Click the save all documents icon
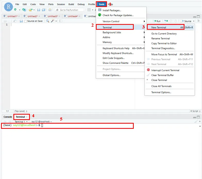Image resolution: width=202 pixels, height=179 pixels. coord(43,10)
